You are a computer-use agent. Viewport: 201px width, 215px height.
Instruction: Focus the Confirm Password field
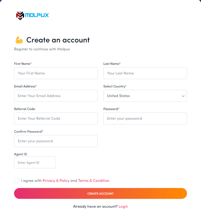pyautogui.click(x=56, y=141)
